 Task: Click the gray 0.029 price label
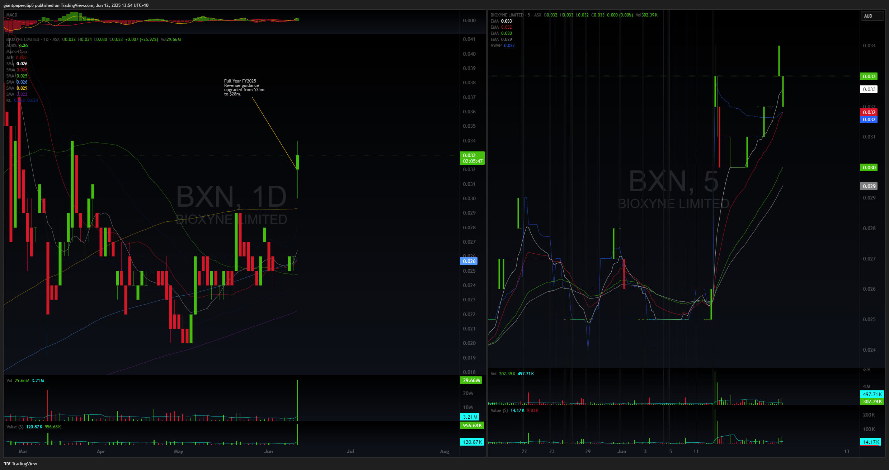tap(869, 186)
